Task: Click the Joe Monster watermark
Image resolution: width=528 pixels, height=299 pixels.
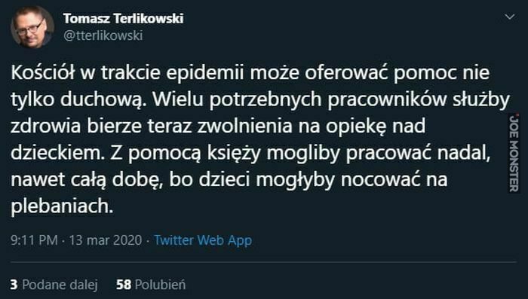Action: pos(514,153)
